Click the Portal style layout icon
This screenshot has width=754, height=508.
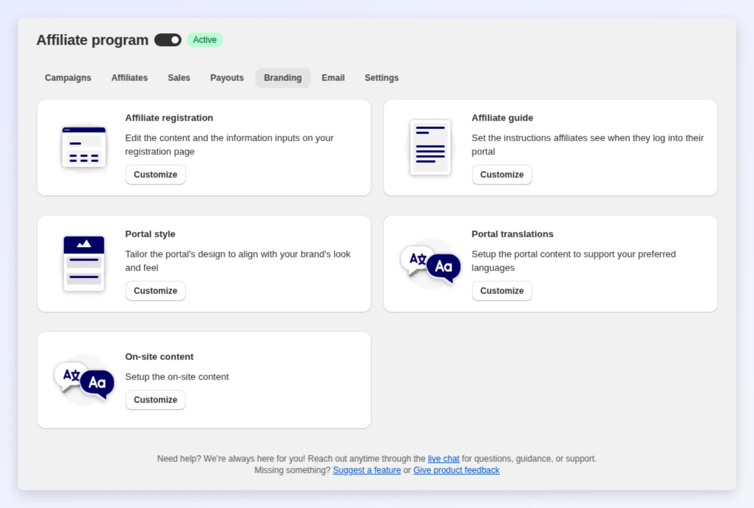(84, 263)
